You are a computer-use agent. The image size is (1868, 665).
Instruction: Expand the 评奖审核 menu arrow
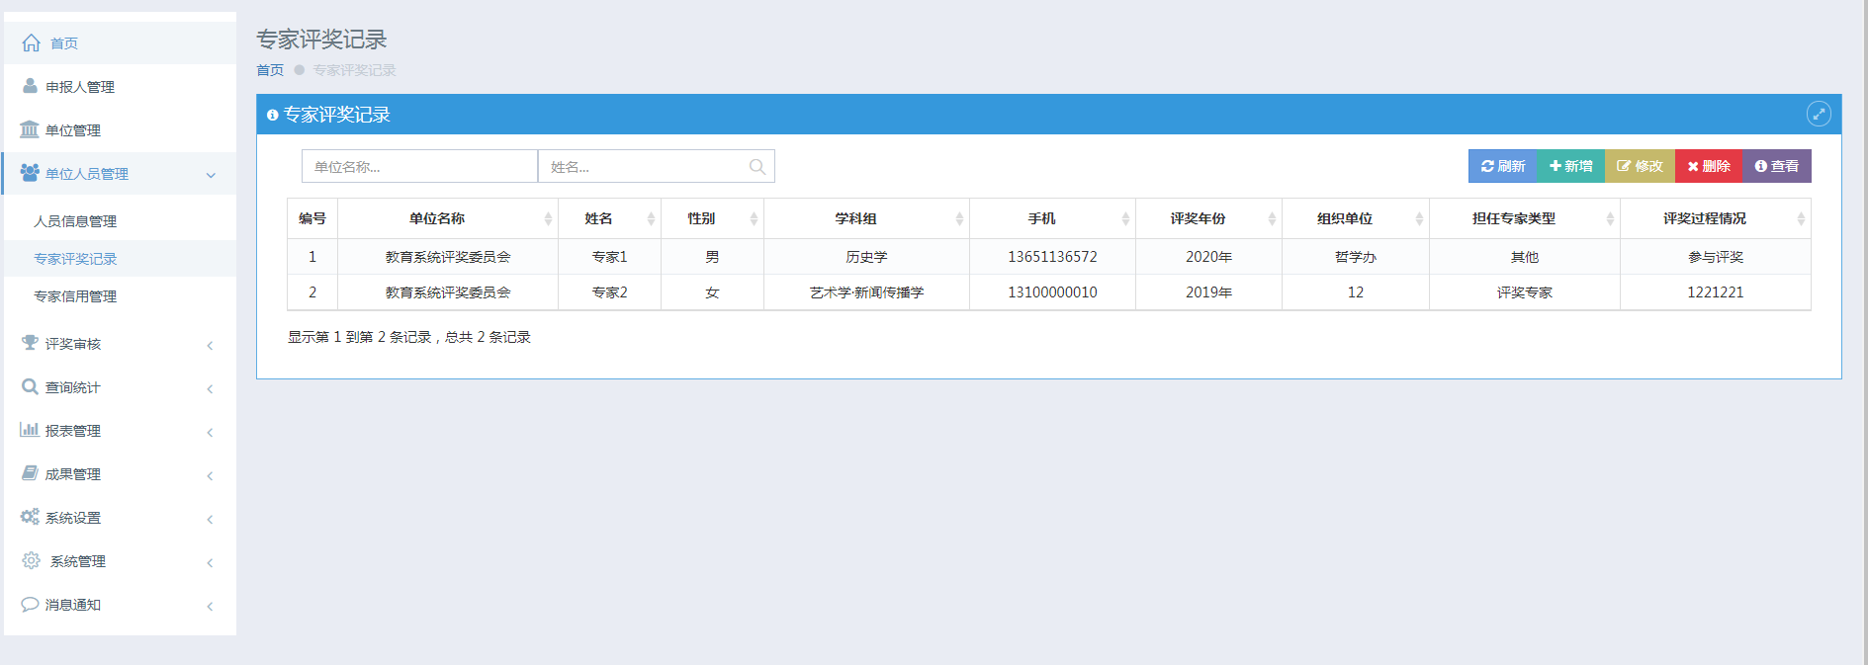click(x=210, y=345)
